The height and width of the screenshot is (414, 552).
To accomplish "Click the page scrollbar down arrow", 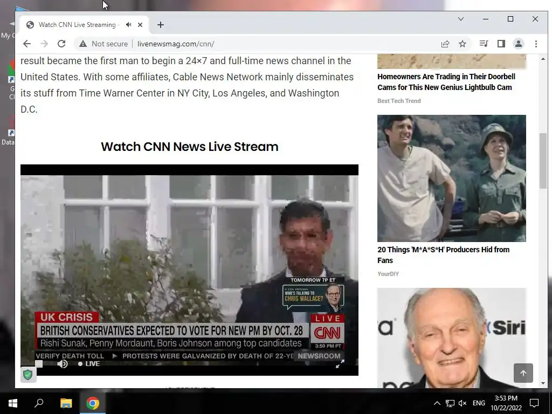I will pos(543,383).
